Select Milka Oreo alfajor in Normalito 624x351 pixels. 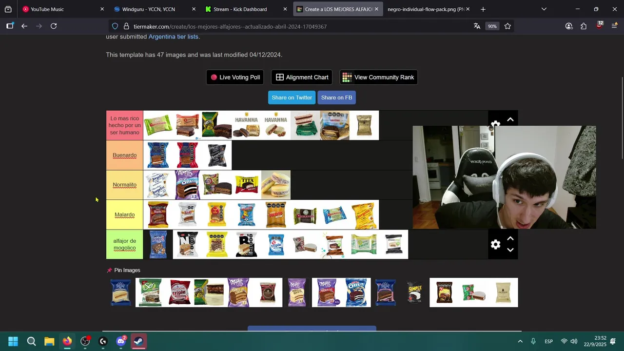pos(188,185)
